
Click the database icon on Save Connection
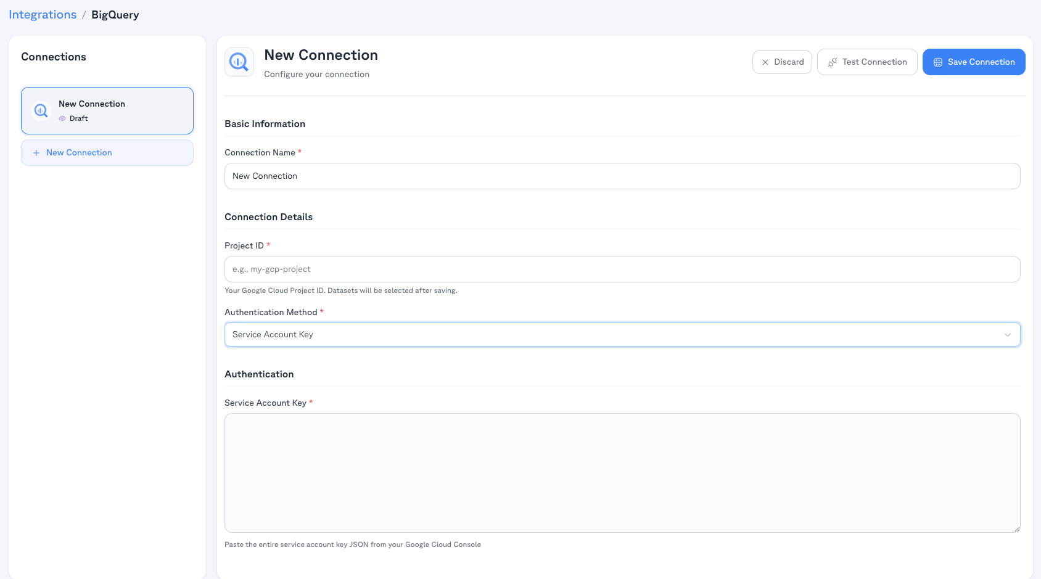[x=938, y=62]
